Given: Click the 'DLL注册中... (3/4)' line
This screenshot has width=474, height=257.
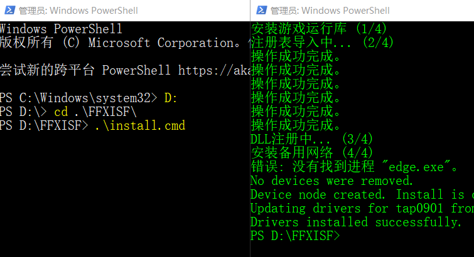Looking at the screenshot, I should pos(311,139).
